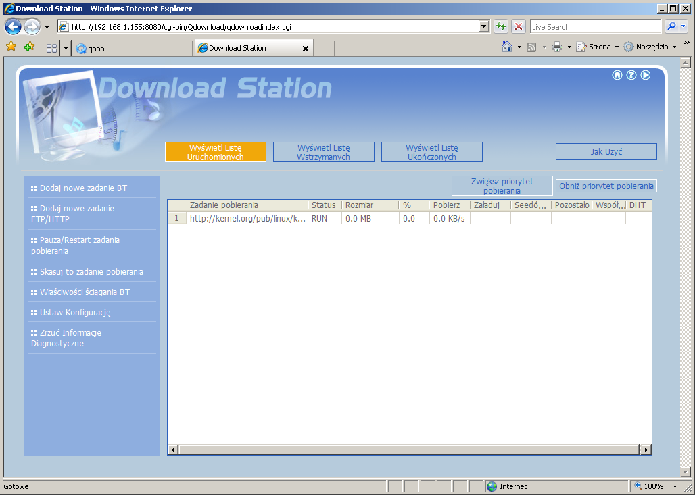Click the Download Station home icon
This screenshot has height=495, width=695.
coord(617,75)
